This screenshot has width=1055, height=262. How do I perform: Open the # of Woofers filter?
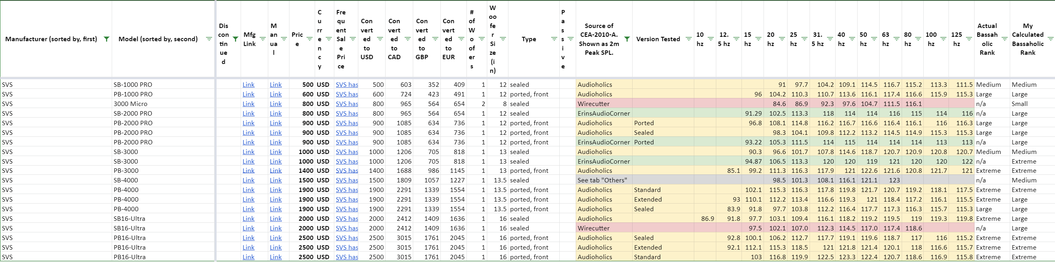pyautogui.click(x=482, y=39)
